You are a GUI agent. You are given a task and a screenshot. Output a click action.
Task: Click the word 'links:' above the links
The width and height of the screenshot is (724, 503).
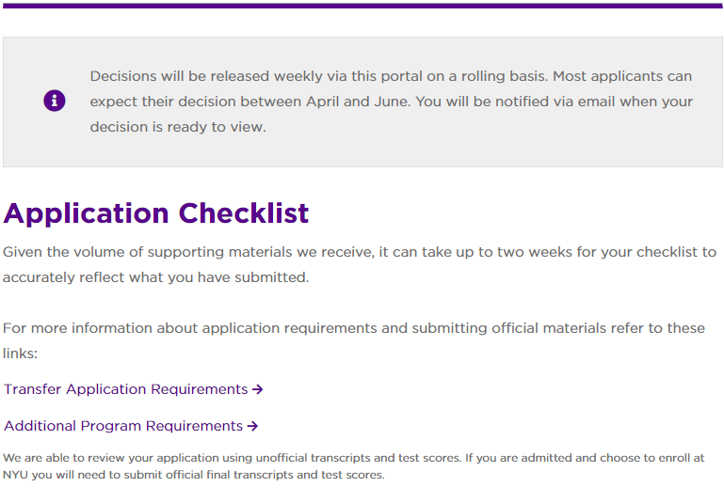(20, 354)
